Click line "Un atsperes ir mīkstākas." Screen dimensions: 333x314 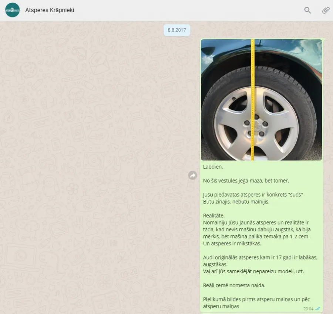pos(232,243)
